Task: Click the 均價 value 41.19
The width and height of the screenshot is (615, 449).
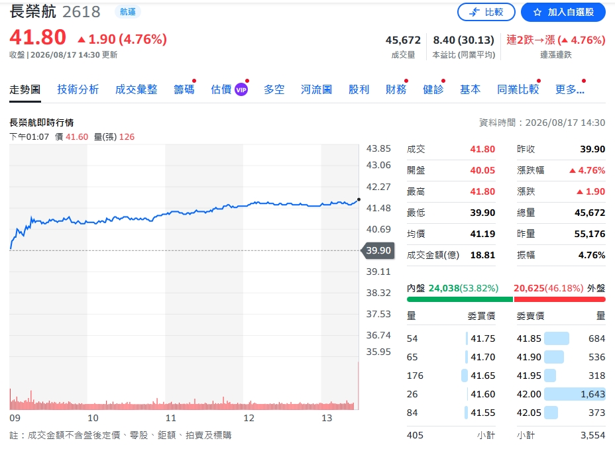Action: pos(482,234)
